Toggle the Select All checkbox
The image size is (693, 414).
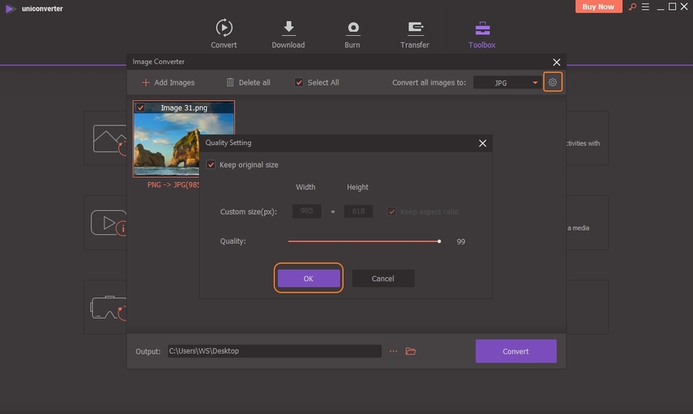[299, 82]
